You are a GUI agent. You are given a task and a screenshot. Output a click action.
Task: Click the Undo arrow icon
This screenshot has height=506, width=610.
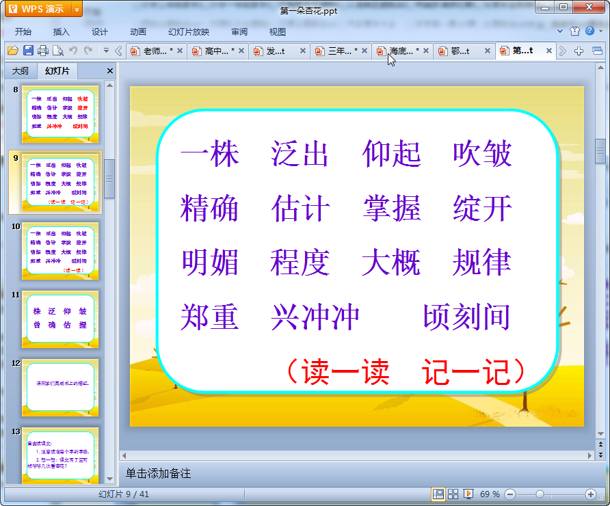tap(73, 51)
